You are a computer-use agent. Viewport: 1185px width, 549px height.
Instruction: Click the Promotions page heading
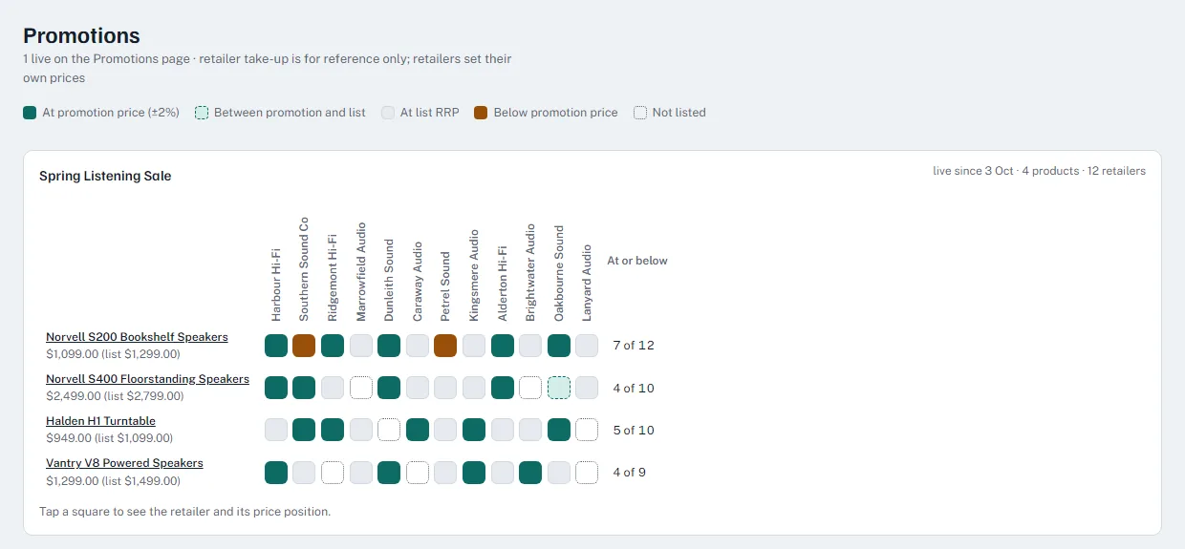click(x=81, y=36)
